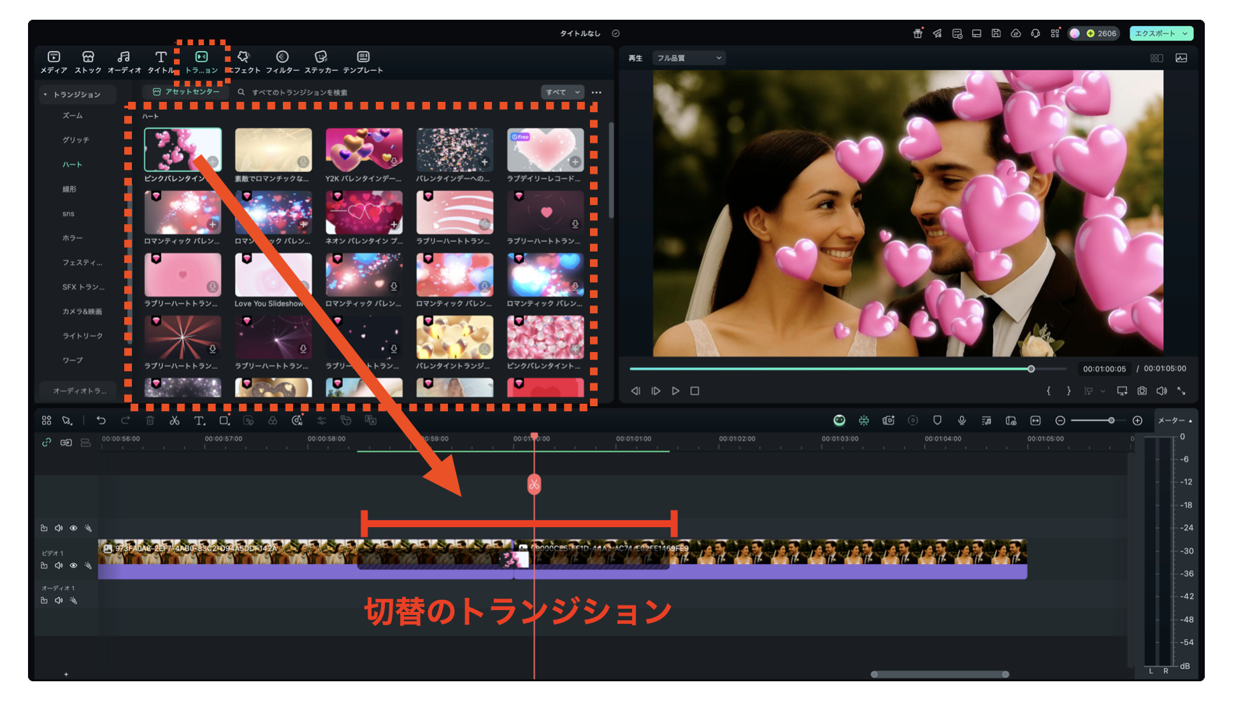1236x708 pixels.
Task: Adjust preview volume speaker icon
Action: [1162, 391]
